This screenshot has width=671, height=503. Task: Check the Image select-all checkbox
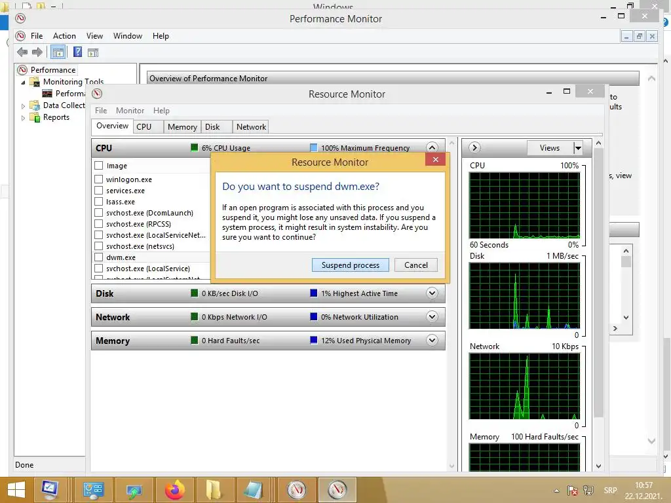99,165
